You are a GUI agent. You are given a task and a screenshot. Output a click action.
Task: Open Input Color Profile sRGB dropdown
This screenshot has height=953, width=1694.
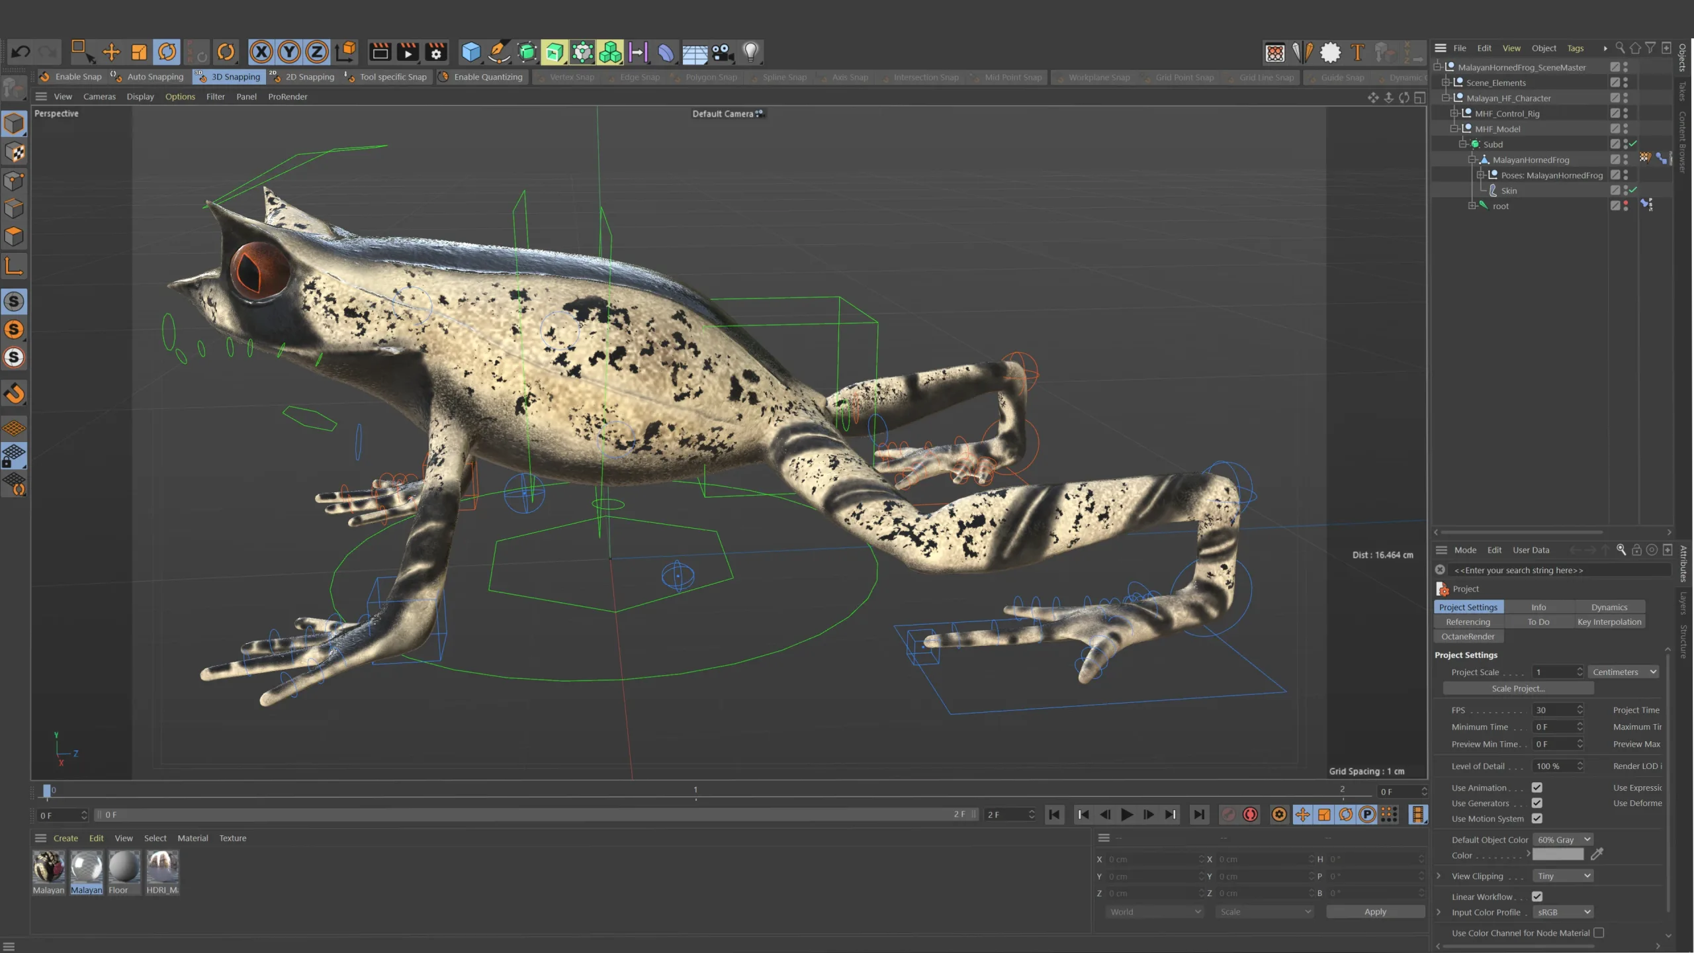(x=1562, y=912)
